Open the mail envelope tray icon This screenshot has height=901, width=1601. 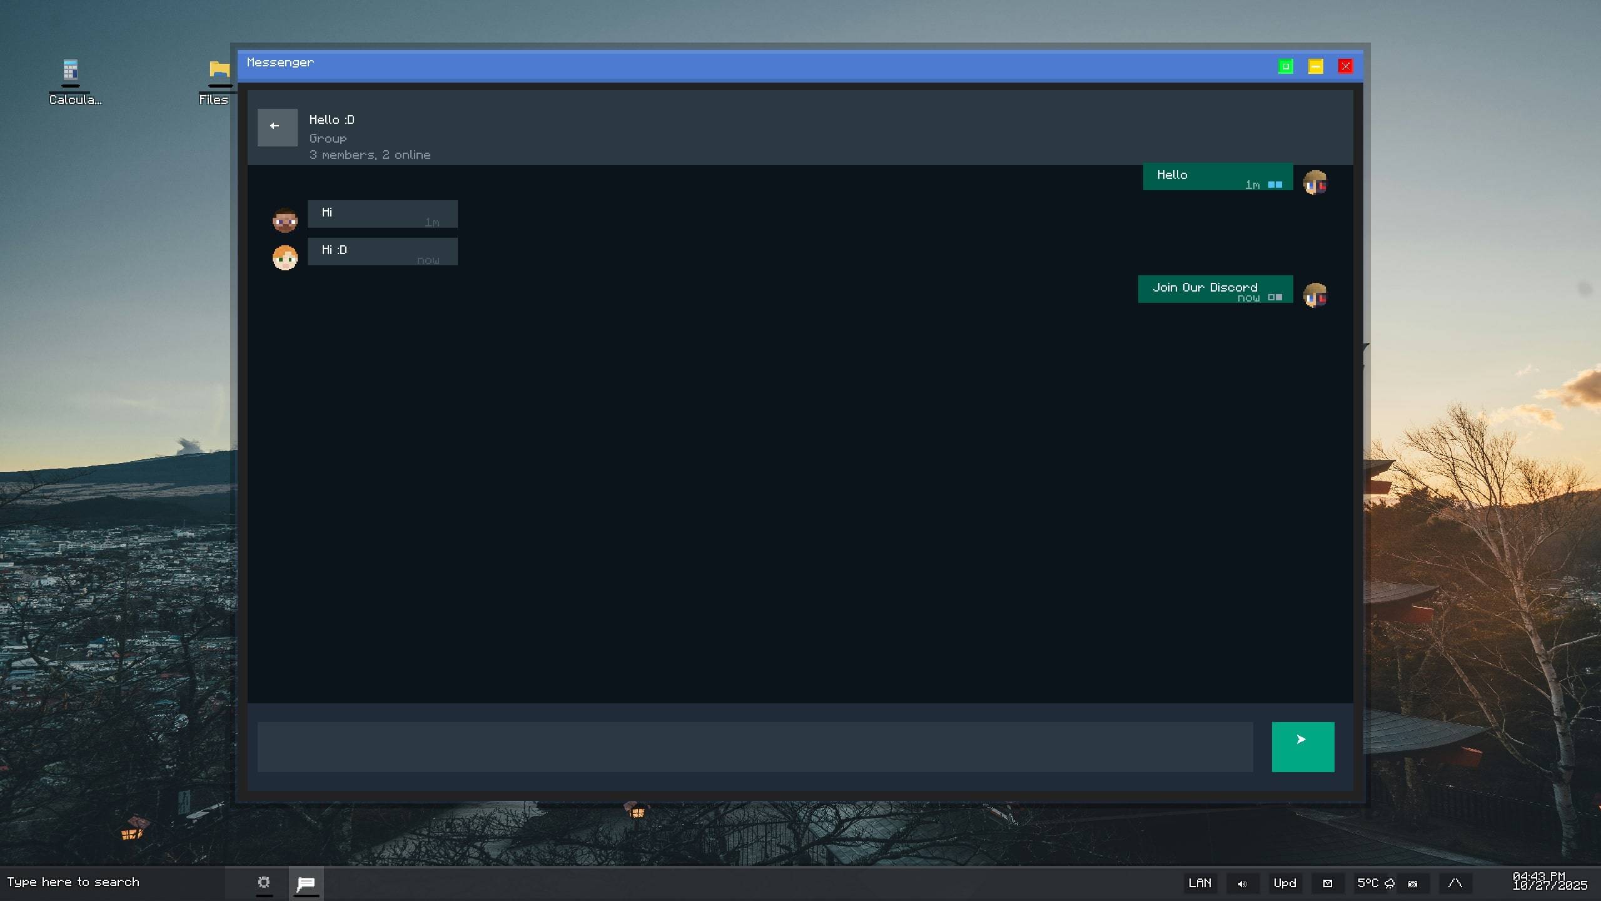pyautogui.click(x=1327, y=883)
